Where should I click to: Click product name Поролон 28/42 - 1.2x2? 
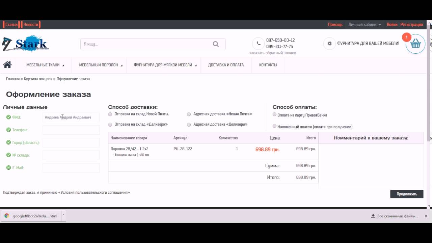point(129,149)
